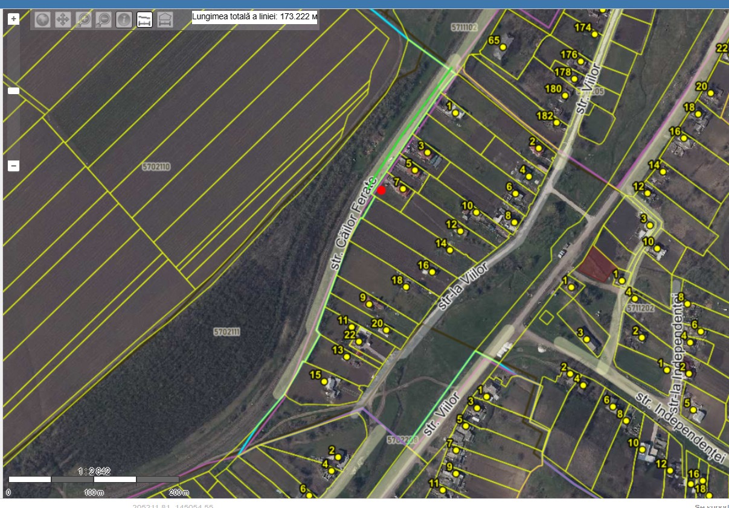Select the pan arrows tool
729x508 pixels.
pyautogui.click(x=62, y=20)
